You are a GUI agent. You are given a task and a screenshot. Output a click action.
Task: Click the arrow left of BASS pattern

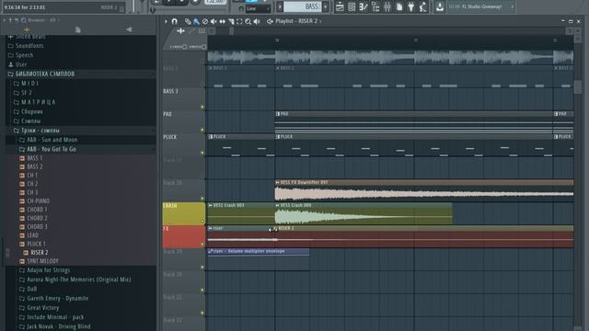(x=280, y=6)
